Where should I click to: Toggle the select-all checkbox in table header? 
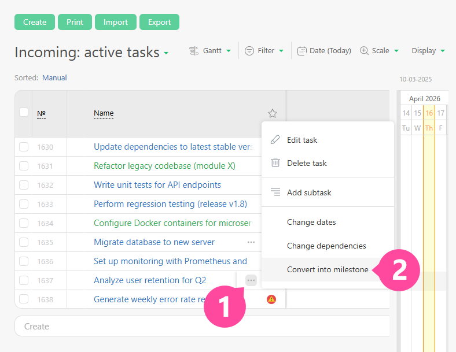click(x=24, y=112)
